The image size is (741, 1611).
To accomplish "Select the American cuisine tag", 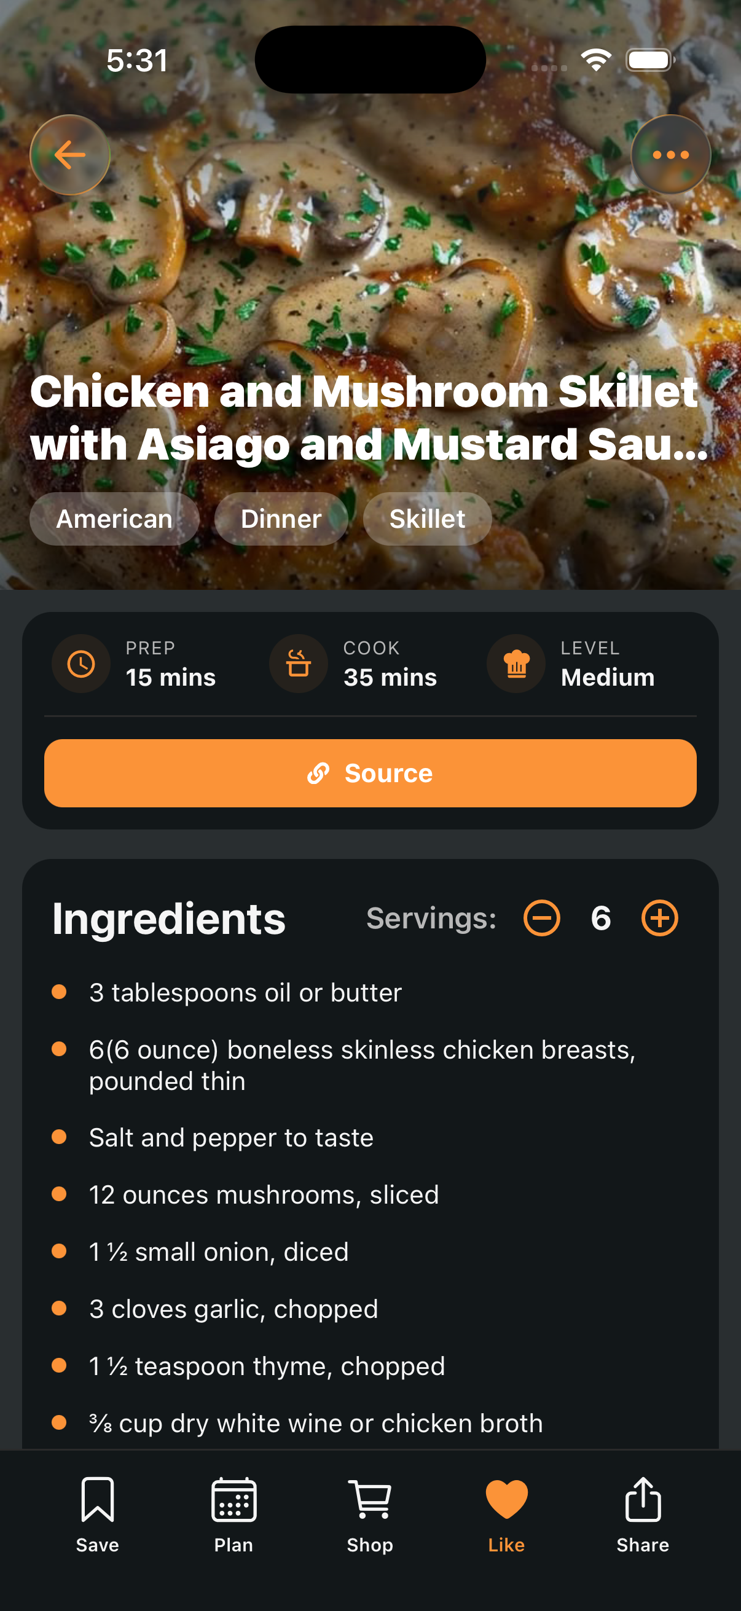I will [x=114, y=519].
